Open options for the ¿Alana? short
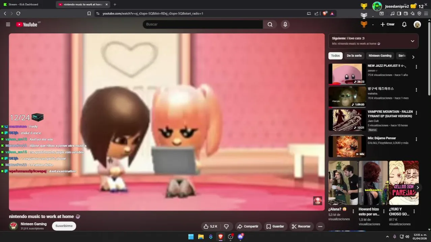431x242 pixels. (353, 211)
